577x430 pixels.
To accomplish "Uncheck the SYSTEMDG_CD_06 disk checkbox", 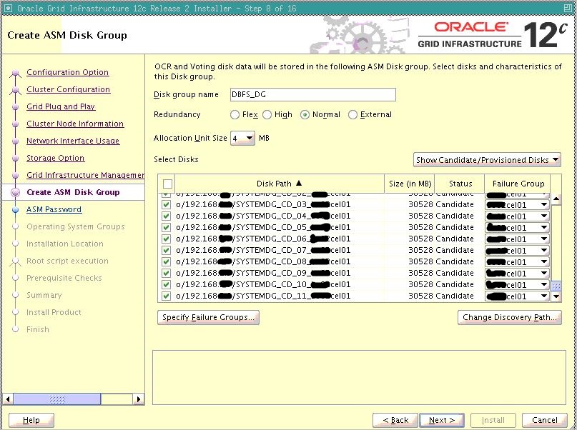I will point(167,239).
